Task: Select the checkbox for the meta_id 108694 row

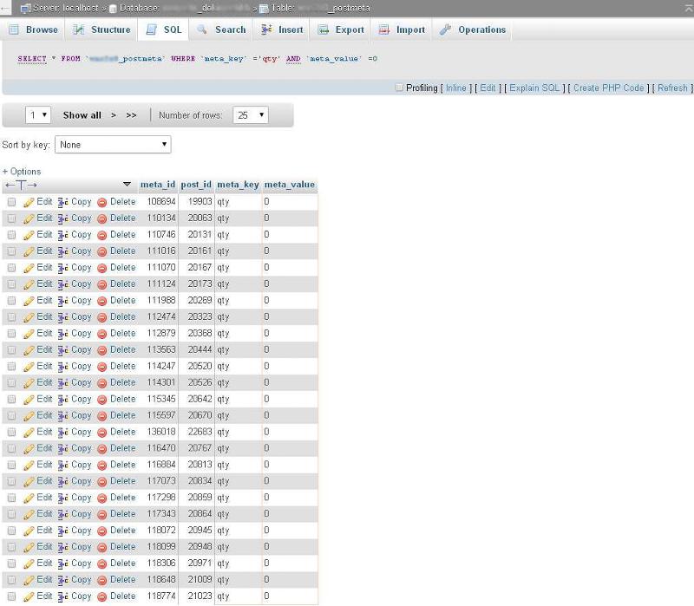Action: (11, 201)
